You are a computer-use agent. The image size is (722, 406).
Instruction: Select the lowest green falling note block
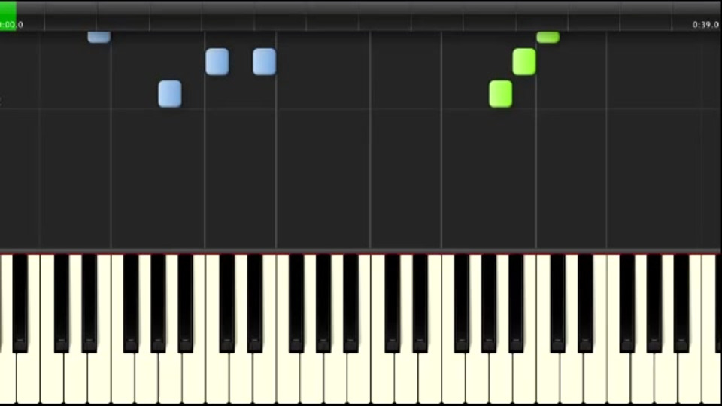[x=501, y=94]
